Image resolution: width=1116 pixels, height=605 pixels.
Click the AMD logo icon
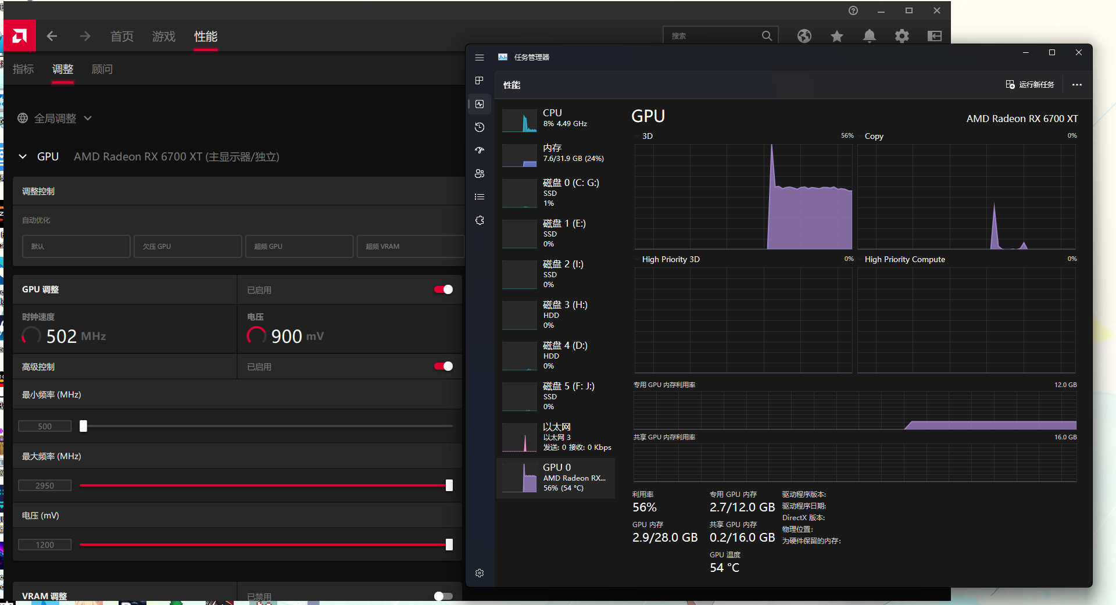[x=19, y=36]
